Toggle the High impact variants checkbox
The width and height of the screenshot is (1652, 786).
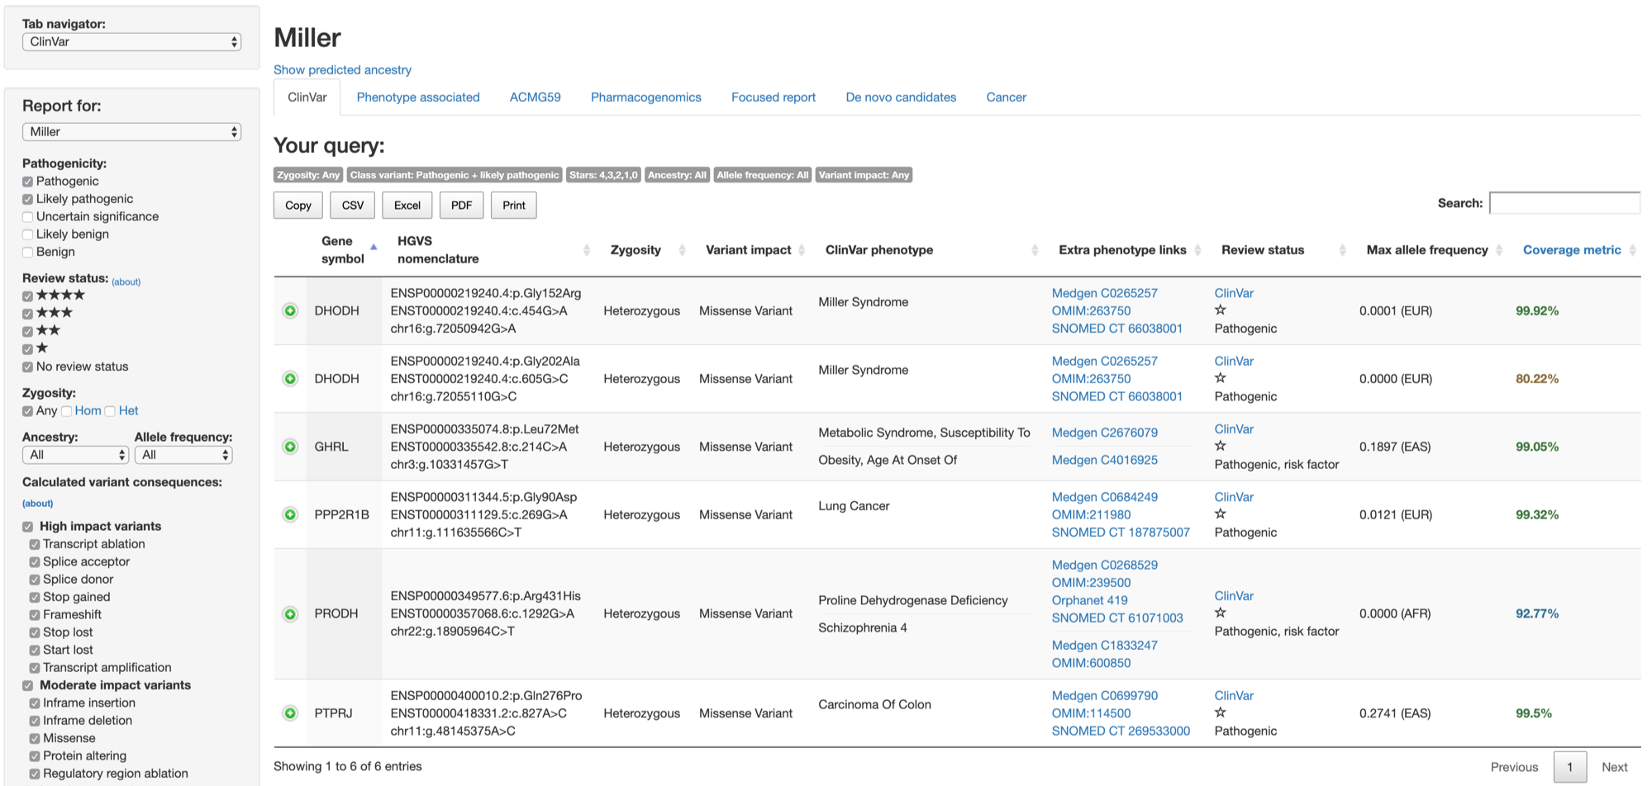[28, 527]
